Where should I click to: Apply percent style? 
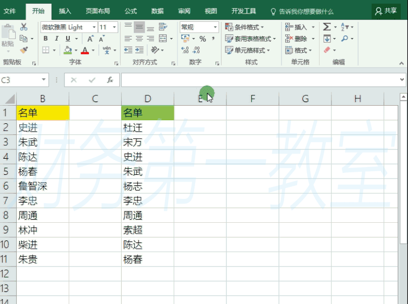[203, 39]
